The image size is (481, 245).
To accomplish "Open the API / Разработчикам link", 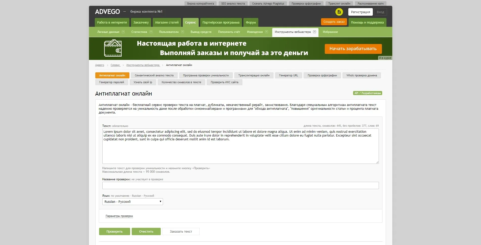I will click(368, 93).
